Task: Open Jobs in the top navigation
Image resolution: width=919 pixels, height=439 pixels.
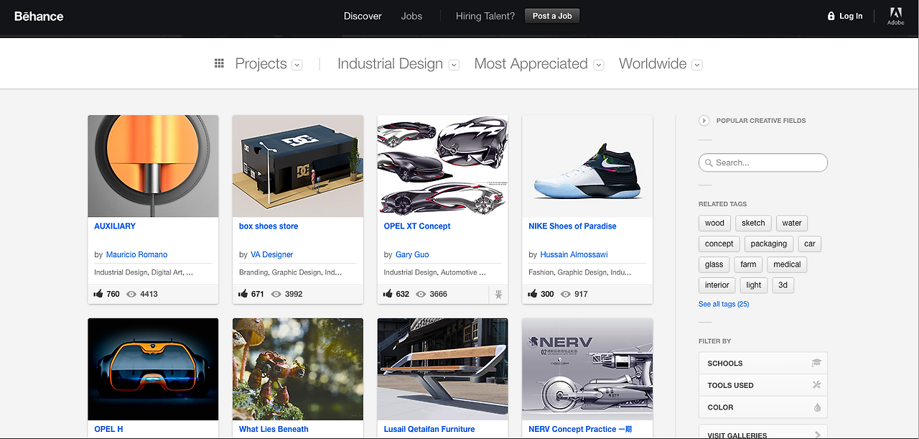Action: tap(411, 16)
